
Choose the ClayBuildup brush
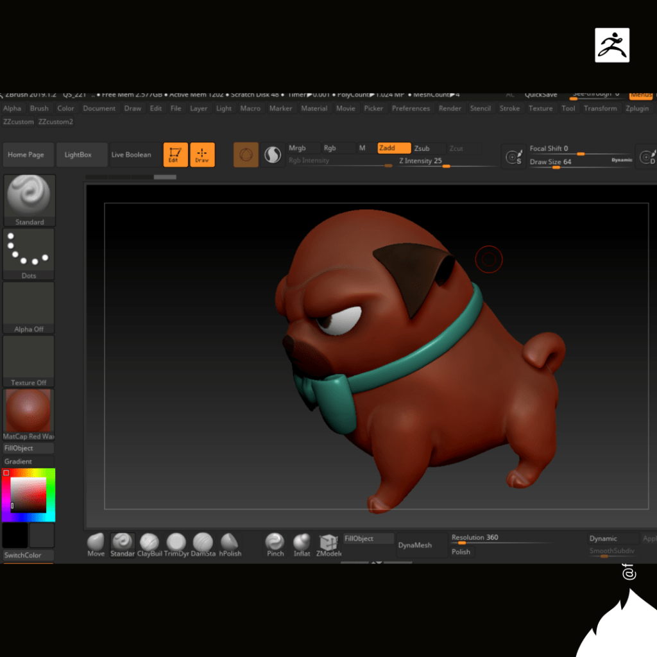pos(149,543)
